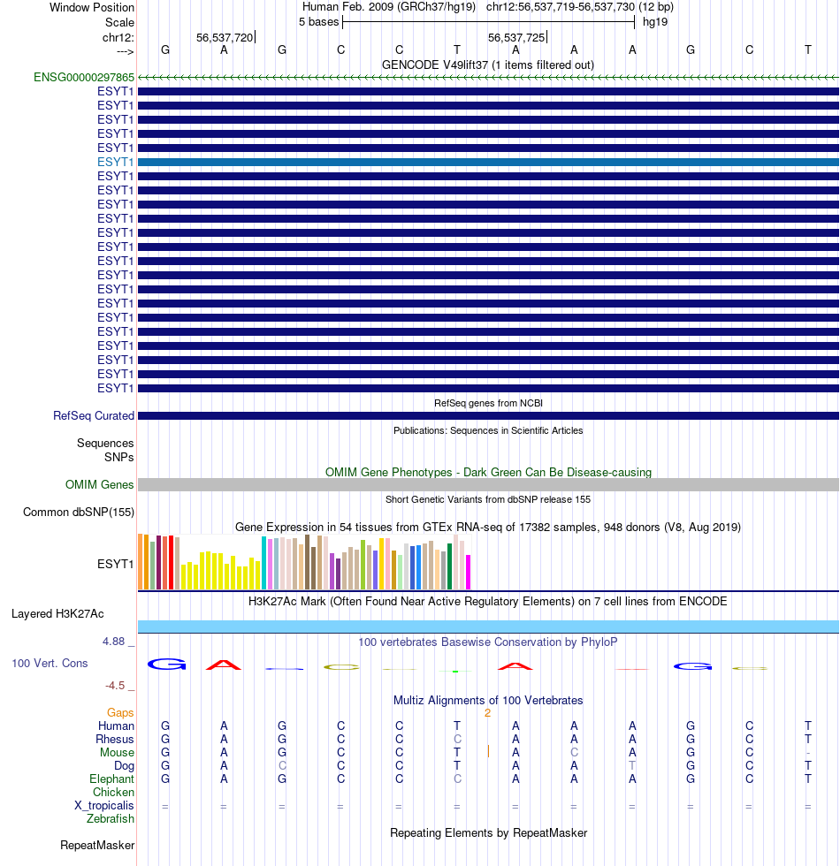
Task: Open the RefSeq genes from NCBI title
Action: coord(488,403)
